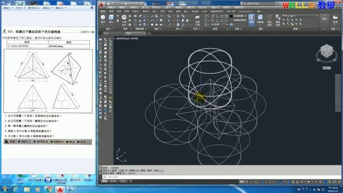Click the help icon in the viewer window
The image size is (343, 193).
tap(92, 8)
